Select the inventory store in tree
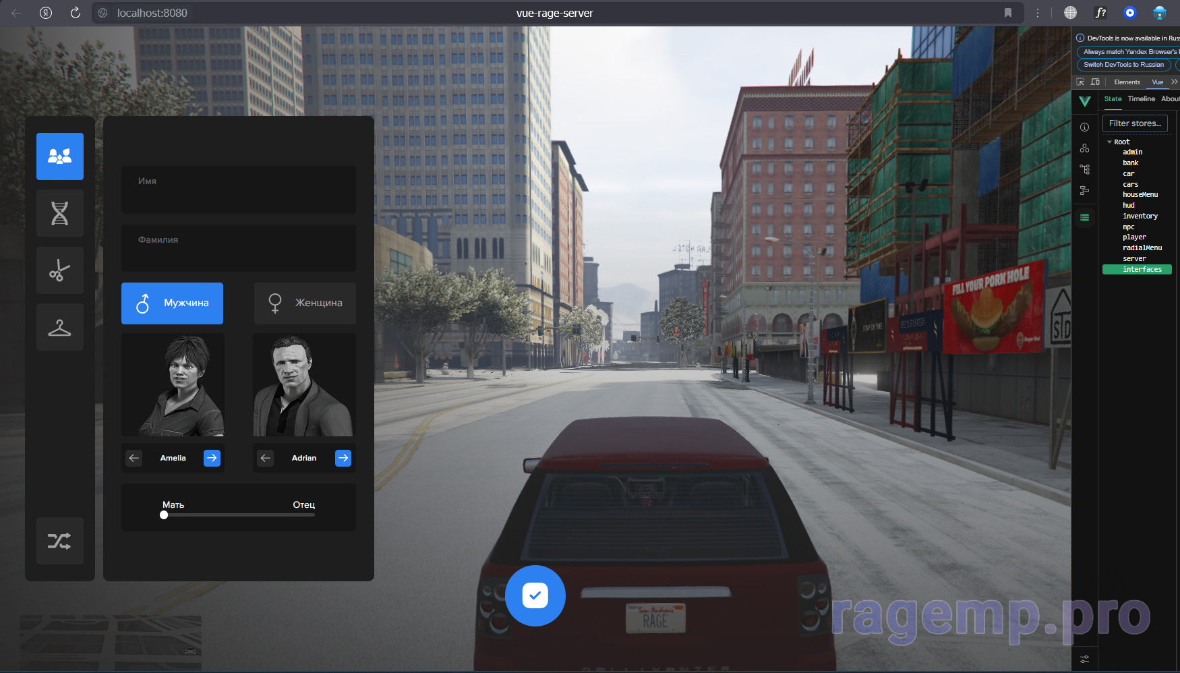Screen dimensions: 1180x673 click(1140, 216)
